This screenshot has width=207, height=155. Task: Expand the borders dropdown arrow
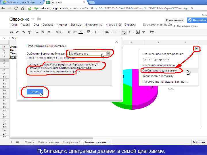coord(101,32)
